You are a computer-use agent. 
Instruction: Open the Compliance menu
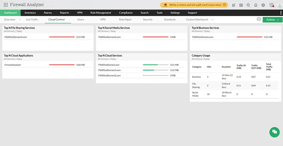tap(126, 13)
